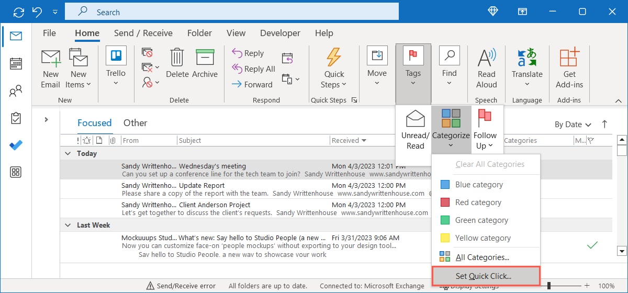The height and width of the screenshot is (293, 628).
Task: Expand the New Items dropdown
Action: pos(78,69)
